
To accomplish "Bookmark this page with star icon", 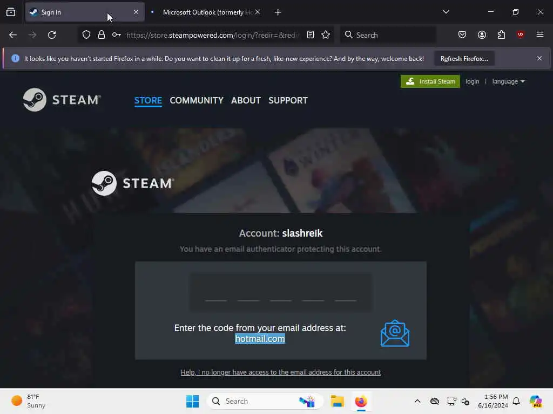I will [x=326, y=35].
